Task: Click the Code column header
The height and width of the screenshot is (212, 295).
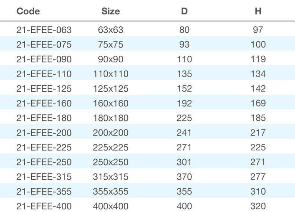Action: 28,11
